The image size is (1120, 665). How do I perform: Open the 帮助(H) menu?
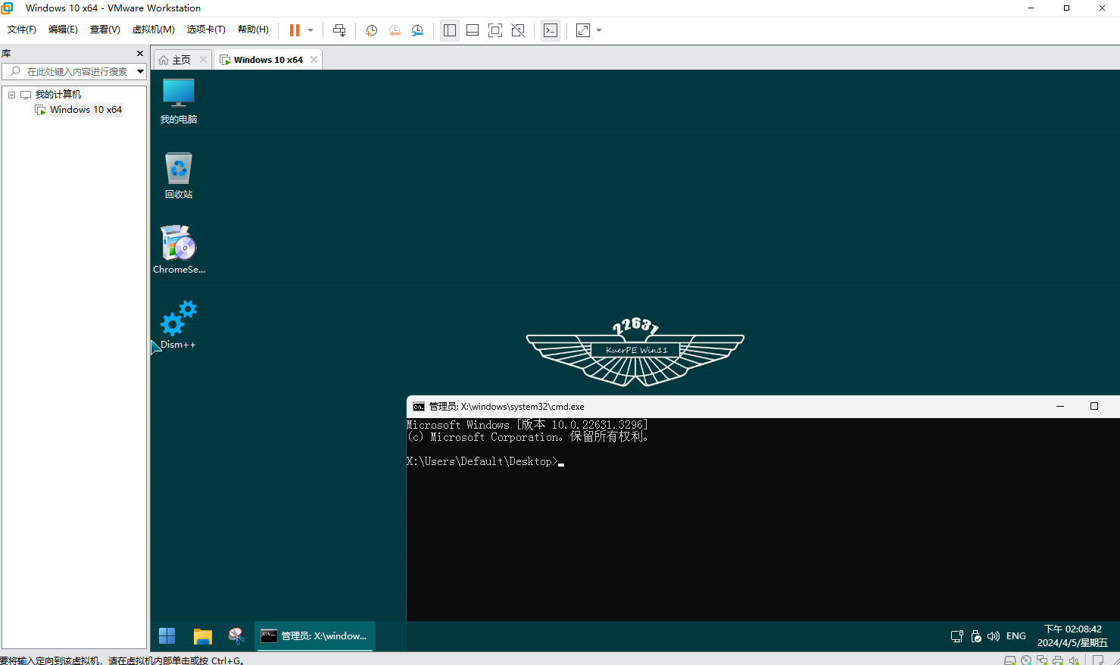click(x=253, y=30)
